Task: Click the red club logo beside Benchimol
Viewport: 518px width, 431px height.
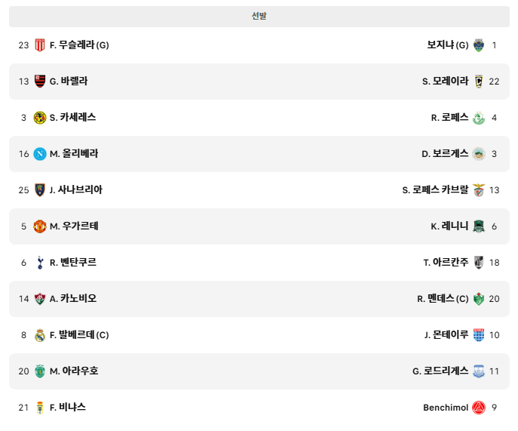Action: click(479, 408)
